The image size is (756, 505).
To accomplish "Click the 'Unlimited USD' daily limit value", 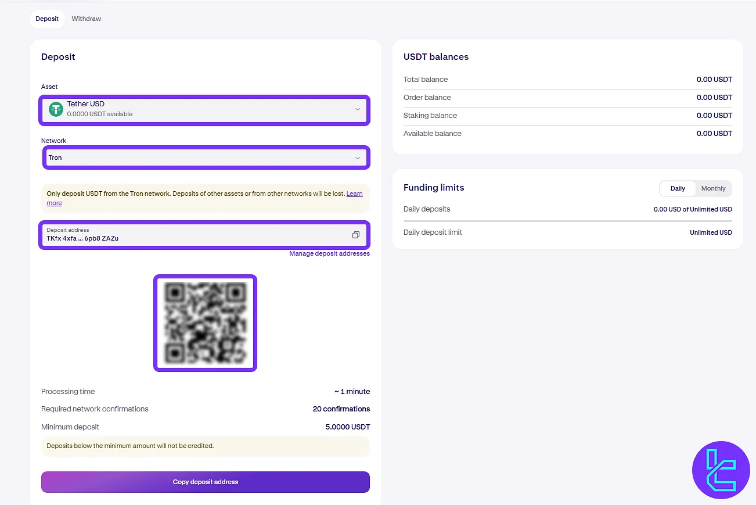I will click(711, 232).
